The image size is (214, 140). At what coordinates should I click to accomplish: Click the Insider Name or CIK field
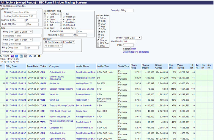[x=24, y=16]
